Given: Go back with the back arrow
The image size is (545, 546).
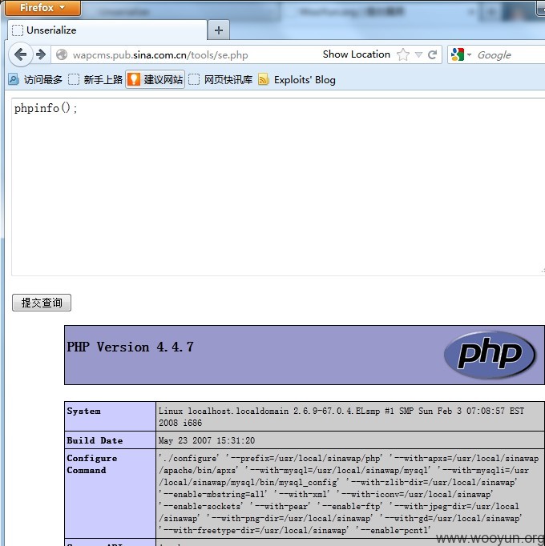Looking at the screenshot, I should coord(21,54).
